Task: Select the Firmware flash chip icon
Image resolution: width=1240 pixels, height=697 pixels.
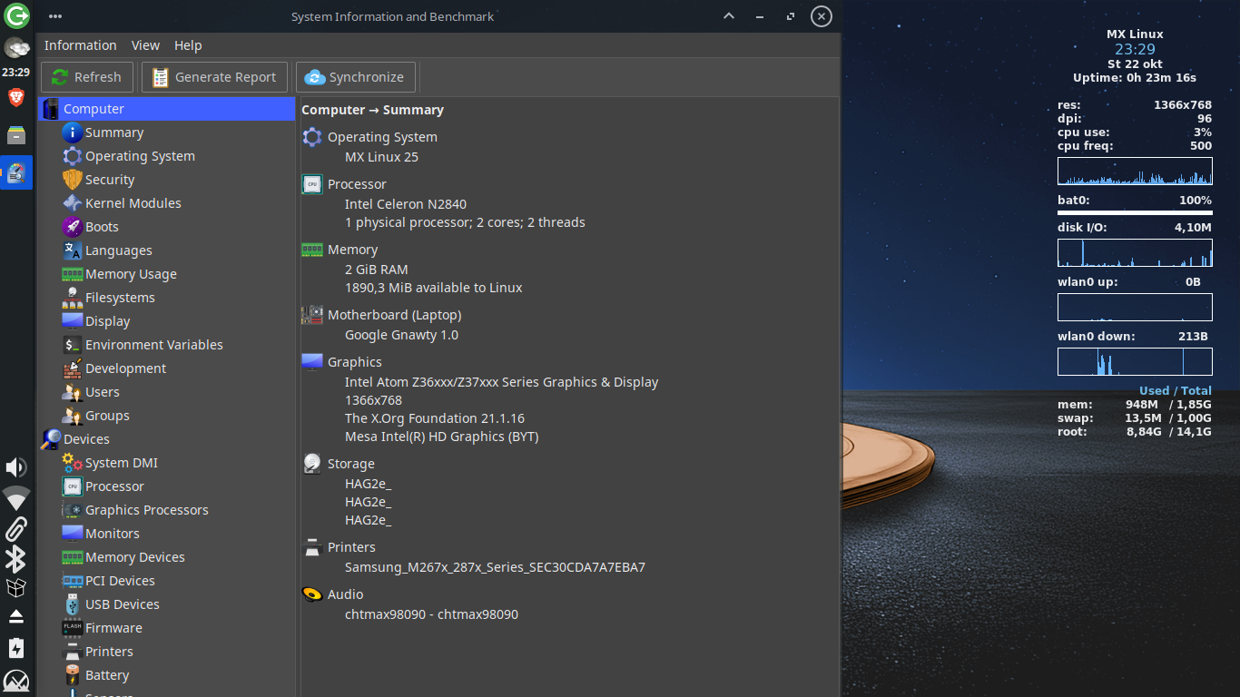Action: pos(72,628)
